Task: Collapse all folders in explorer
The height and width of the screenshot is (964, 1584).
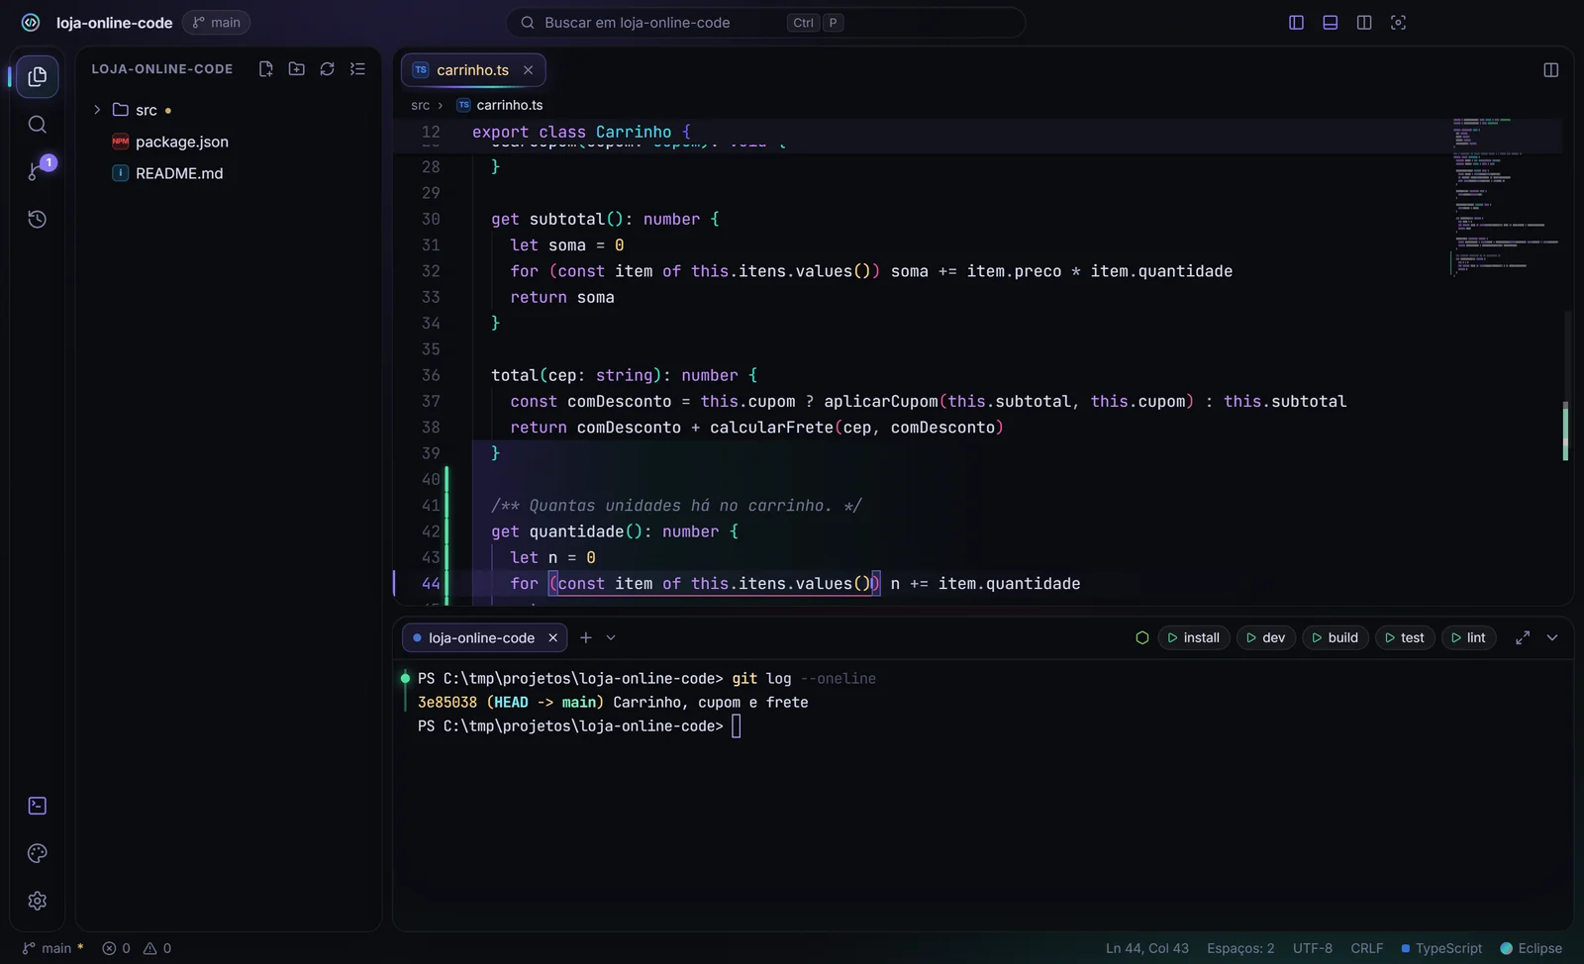Action: tap(357, 68)
